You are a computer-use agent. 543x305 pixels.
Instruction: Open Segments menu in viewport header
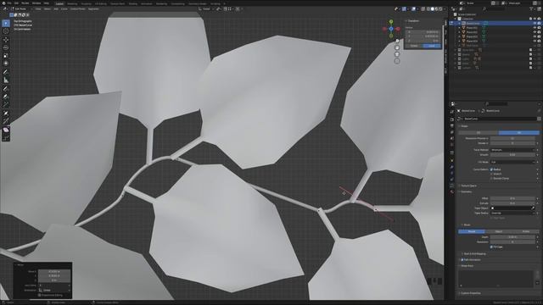click(x=93, y=8)
